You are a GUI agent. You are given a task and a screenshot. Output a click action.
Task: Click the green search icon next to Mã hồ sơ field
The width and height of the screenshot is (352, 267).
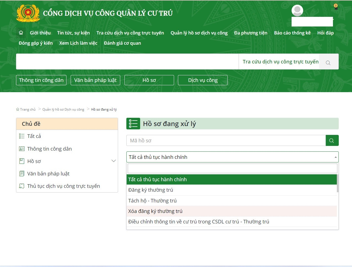coord(332,140)
